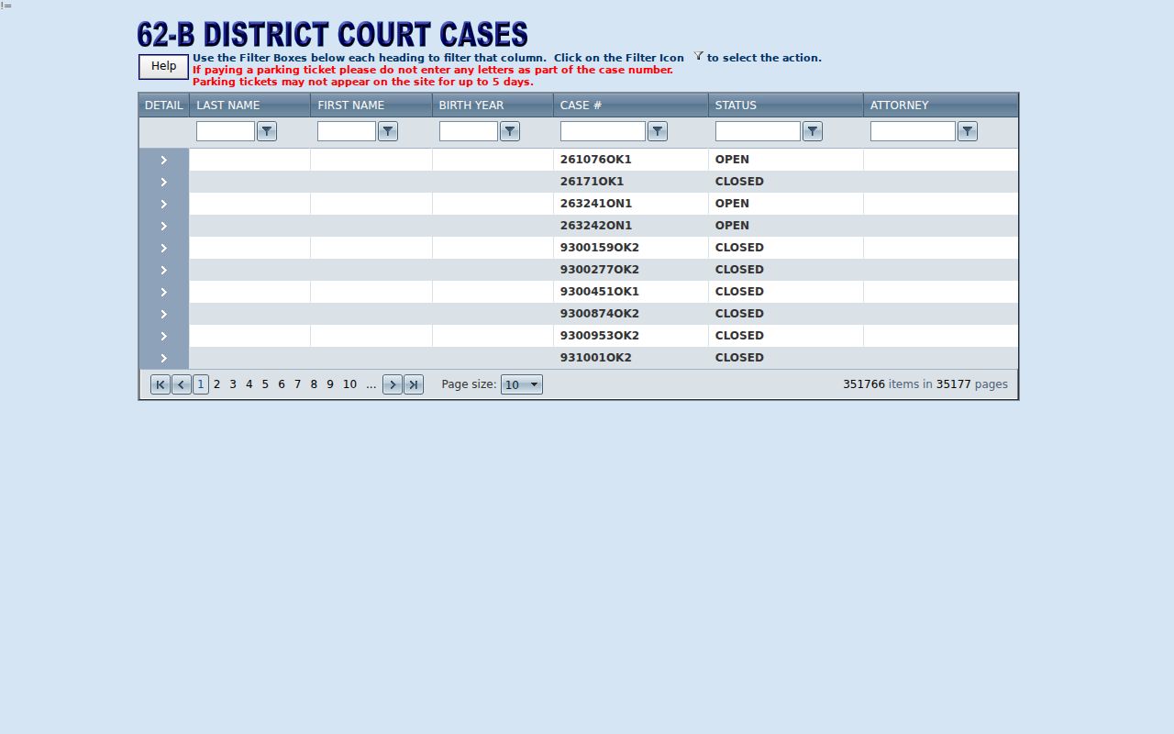
Task: Focus the Birth Year filter box
Action: tap(469, 131)
